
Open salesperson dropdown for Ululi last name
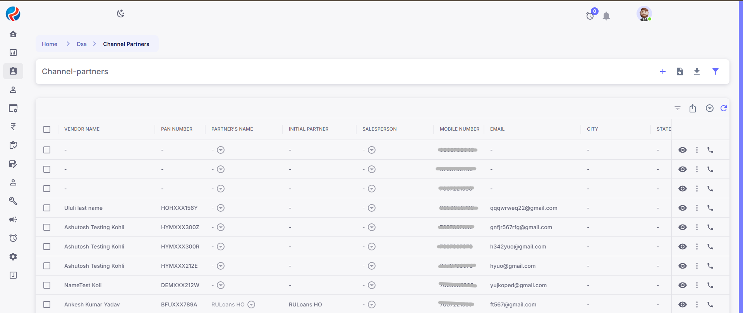(x=371, y=208)
